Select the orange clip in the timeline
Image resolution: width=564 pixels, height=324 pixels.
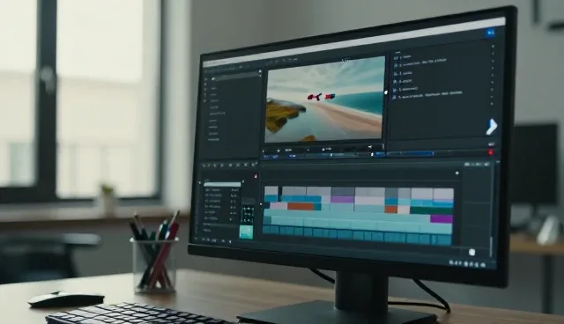coord(301,207)
